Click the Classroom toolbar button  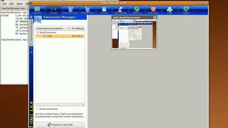click(37, 10)
